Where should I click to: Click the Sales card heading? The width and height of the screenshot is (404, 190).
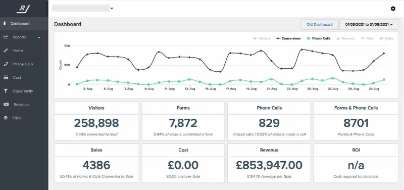coord(96,150)
